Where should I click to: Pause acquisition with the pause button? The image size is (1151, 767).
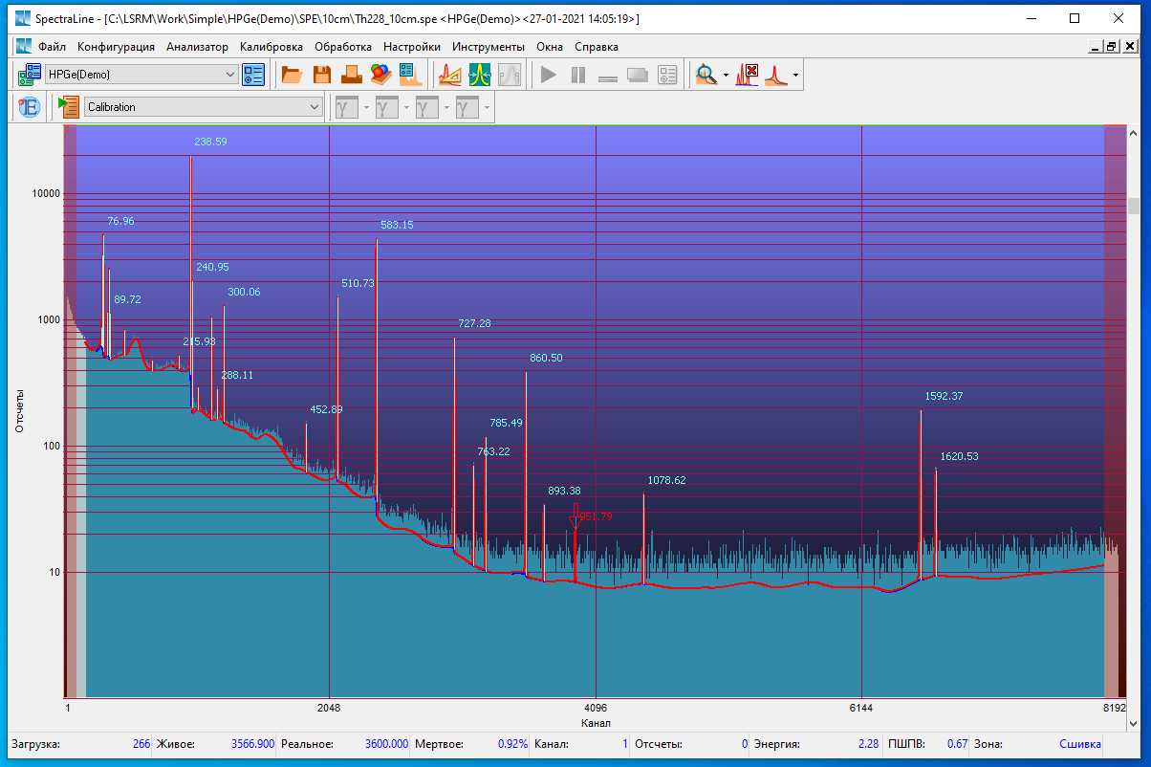tap(578, 75)
